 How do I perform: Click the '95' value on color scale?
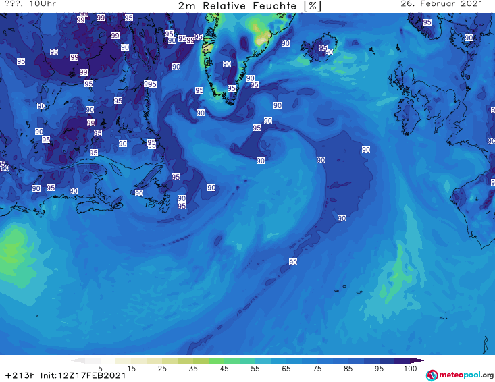pos(379,369)
